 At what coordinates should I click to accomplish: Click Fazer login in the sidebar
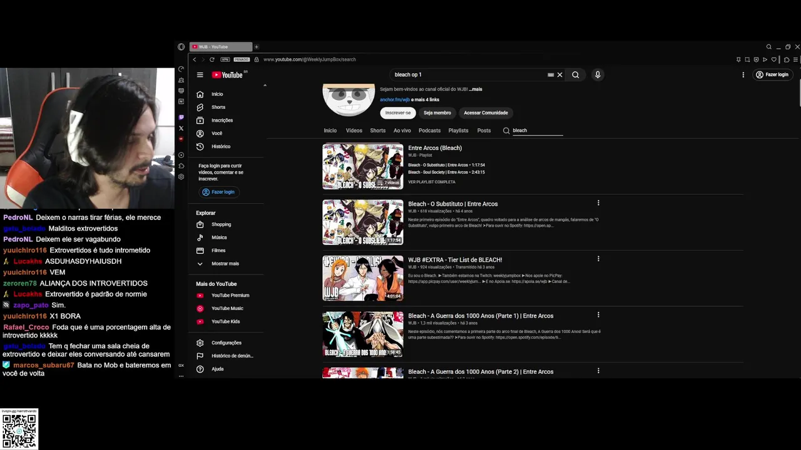pos(218,192)
